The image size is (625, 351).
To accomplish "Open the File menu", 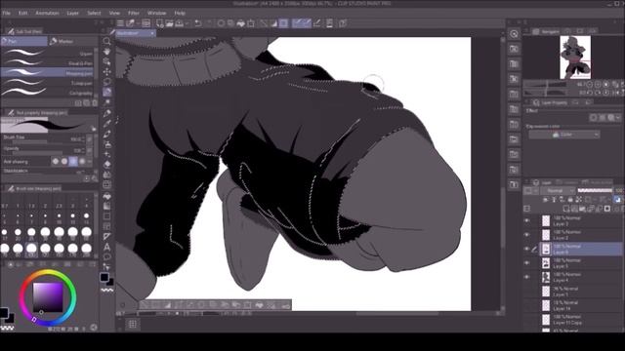I will 7,13.
